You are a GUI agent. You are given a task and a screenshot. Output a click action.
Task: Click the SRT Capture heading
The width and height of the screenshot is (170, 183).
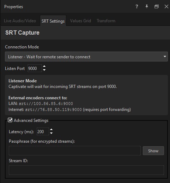[x=22, y=33]
